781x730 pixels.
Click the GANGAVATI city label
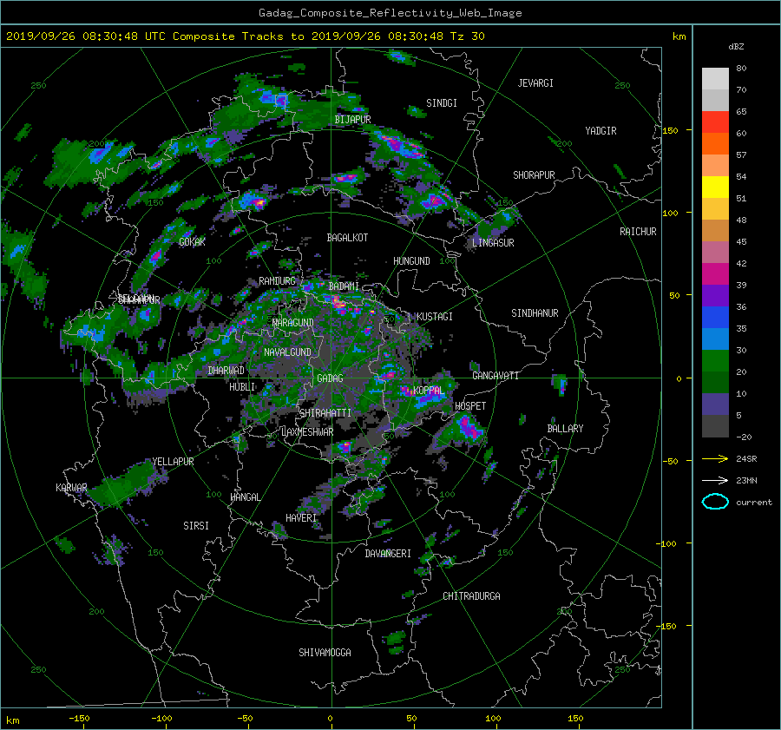(x=496, y=376)
